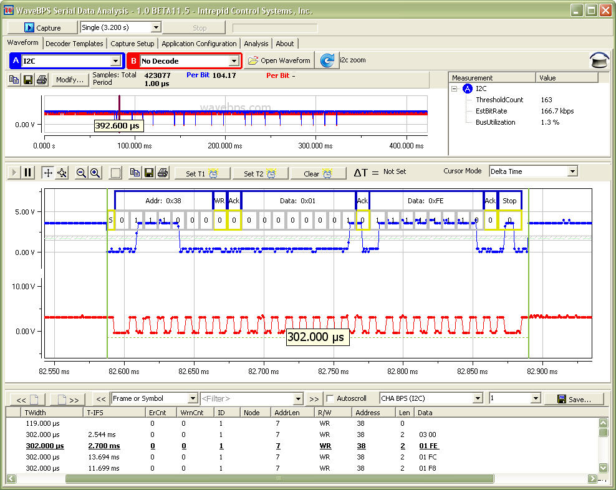Select the frame row with TWidth 119.000 µs
This screenshot has width=616, height=490.
[302, 423]
